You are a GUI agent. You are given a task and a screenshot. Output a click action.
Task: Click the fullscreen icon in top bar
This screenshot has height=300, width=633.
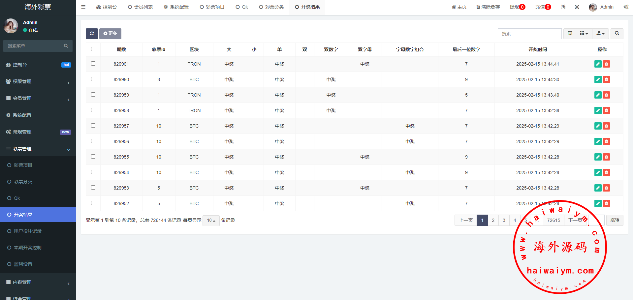(x=577, y=7)
